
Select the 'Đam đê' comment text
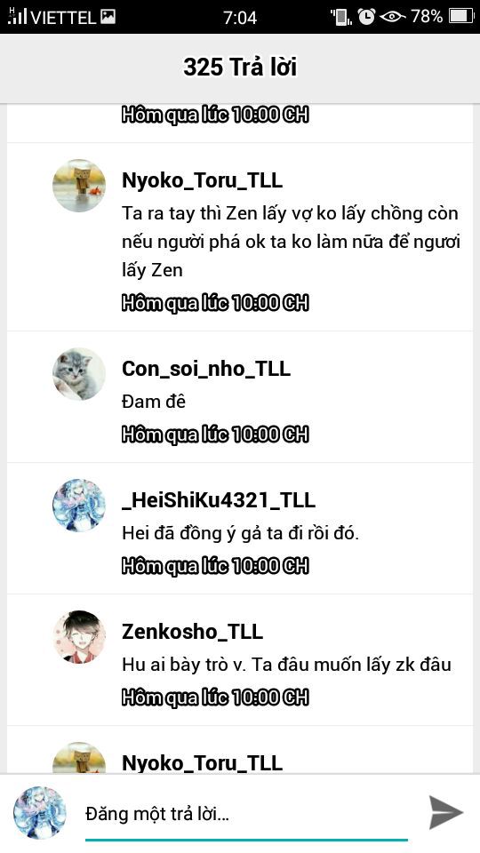154,402
